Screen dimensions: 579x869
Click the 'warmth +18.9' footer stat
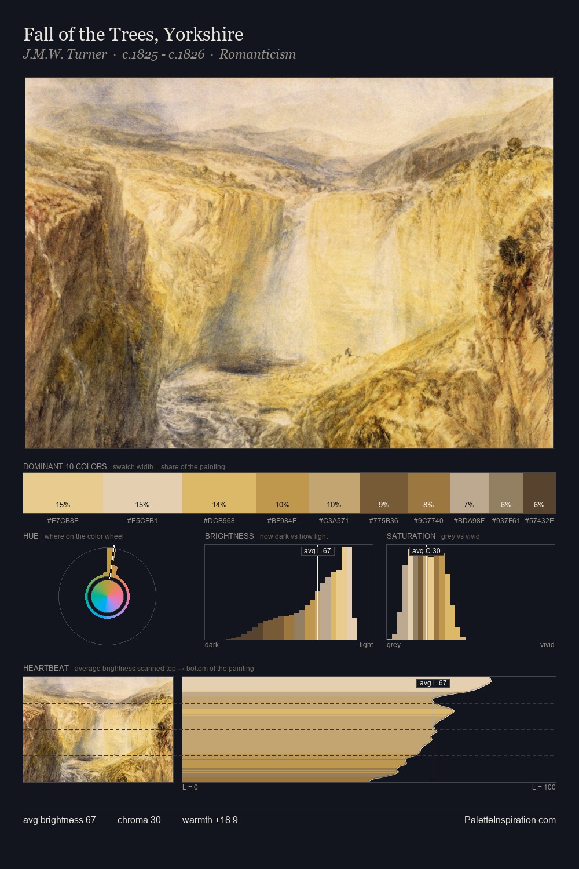click(210, 820)
